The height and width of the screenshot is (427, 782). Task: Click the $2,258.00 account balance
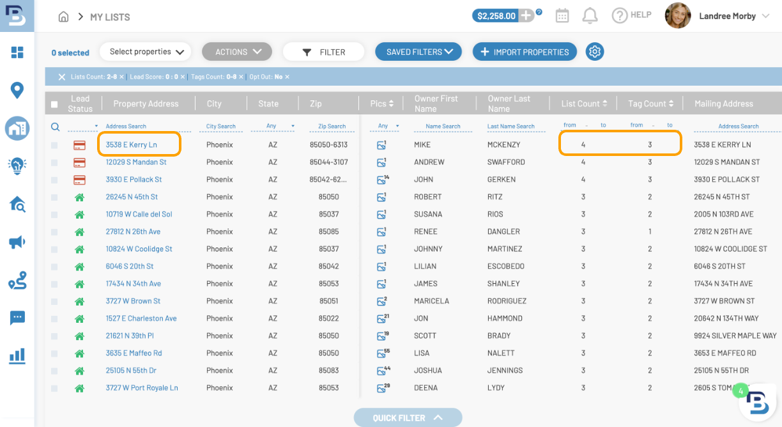(x=496, y=16)
